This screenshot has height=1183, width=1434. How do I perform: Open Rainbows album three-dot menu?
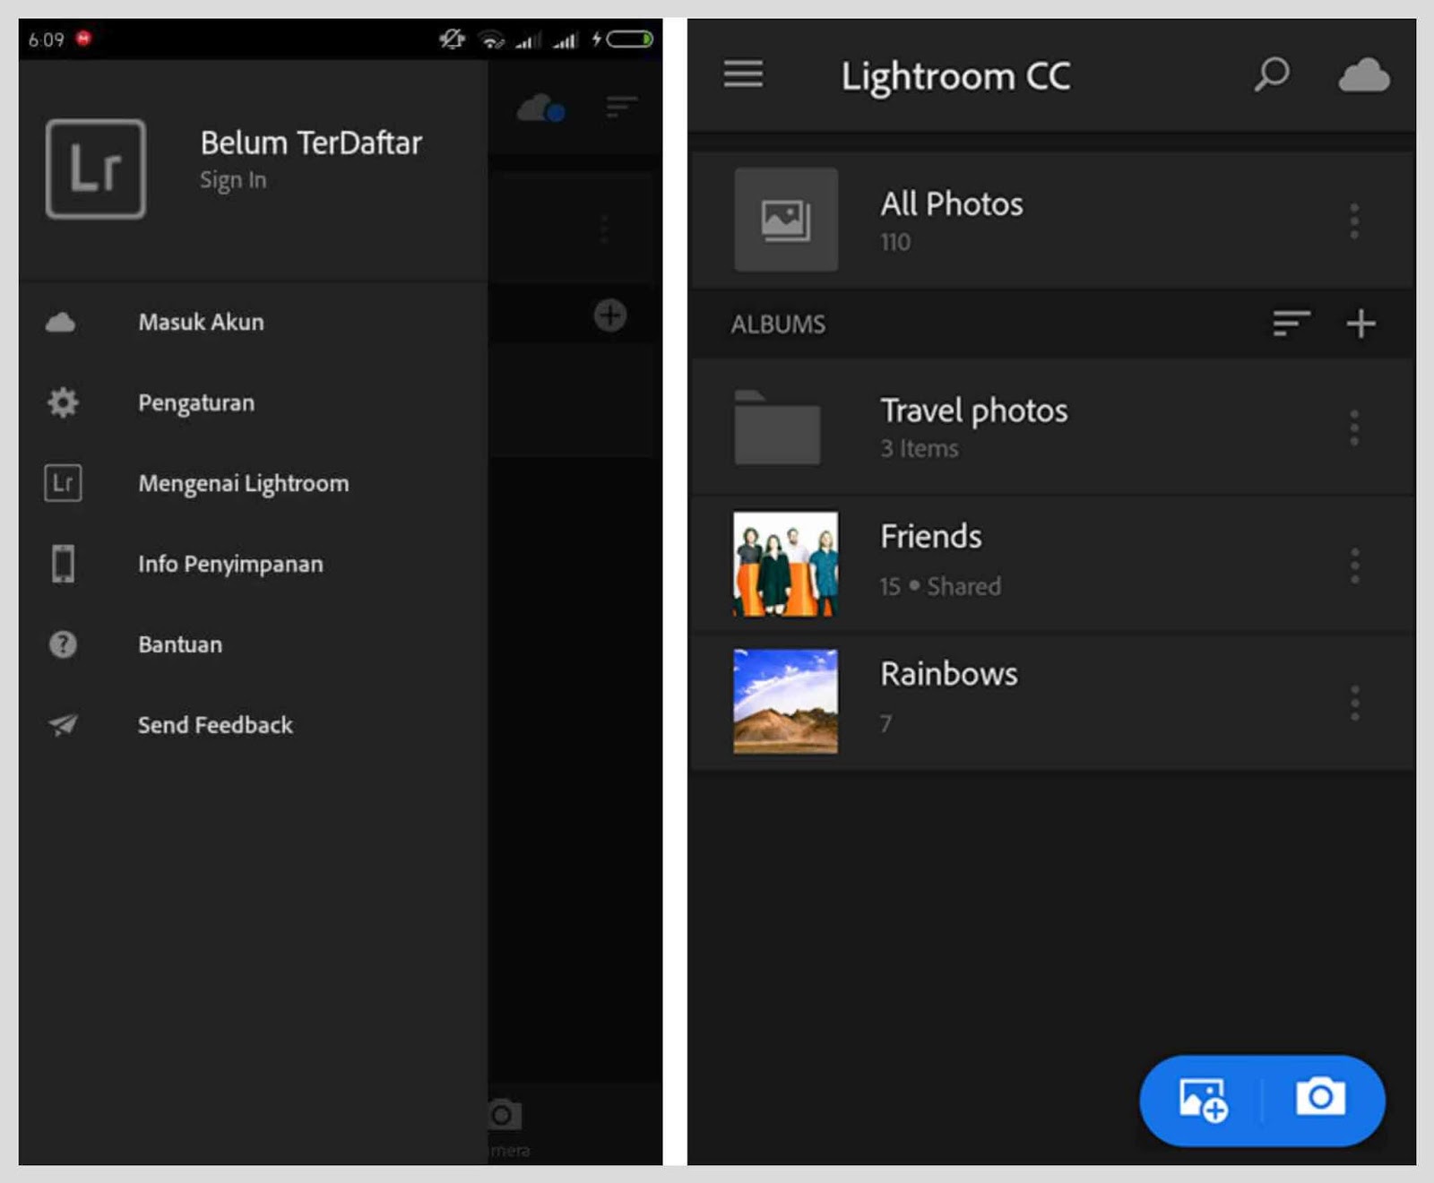[x=1354, y=703]
